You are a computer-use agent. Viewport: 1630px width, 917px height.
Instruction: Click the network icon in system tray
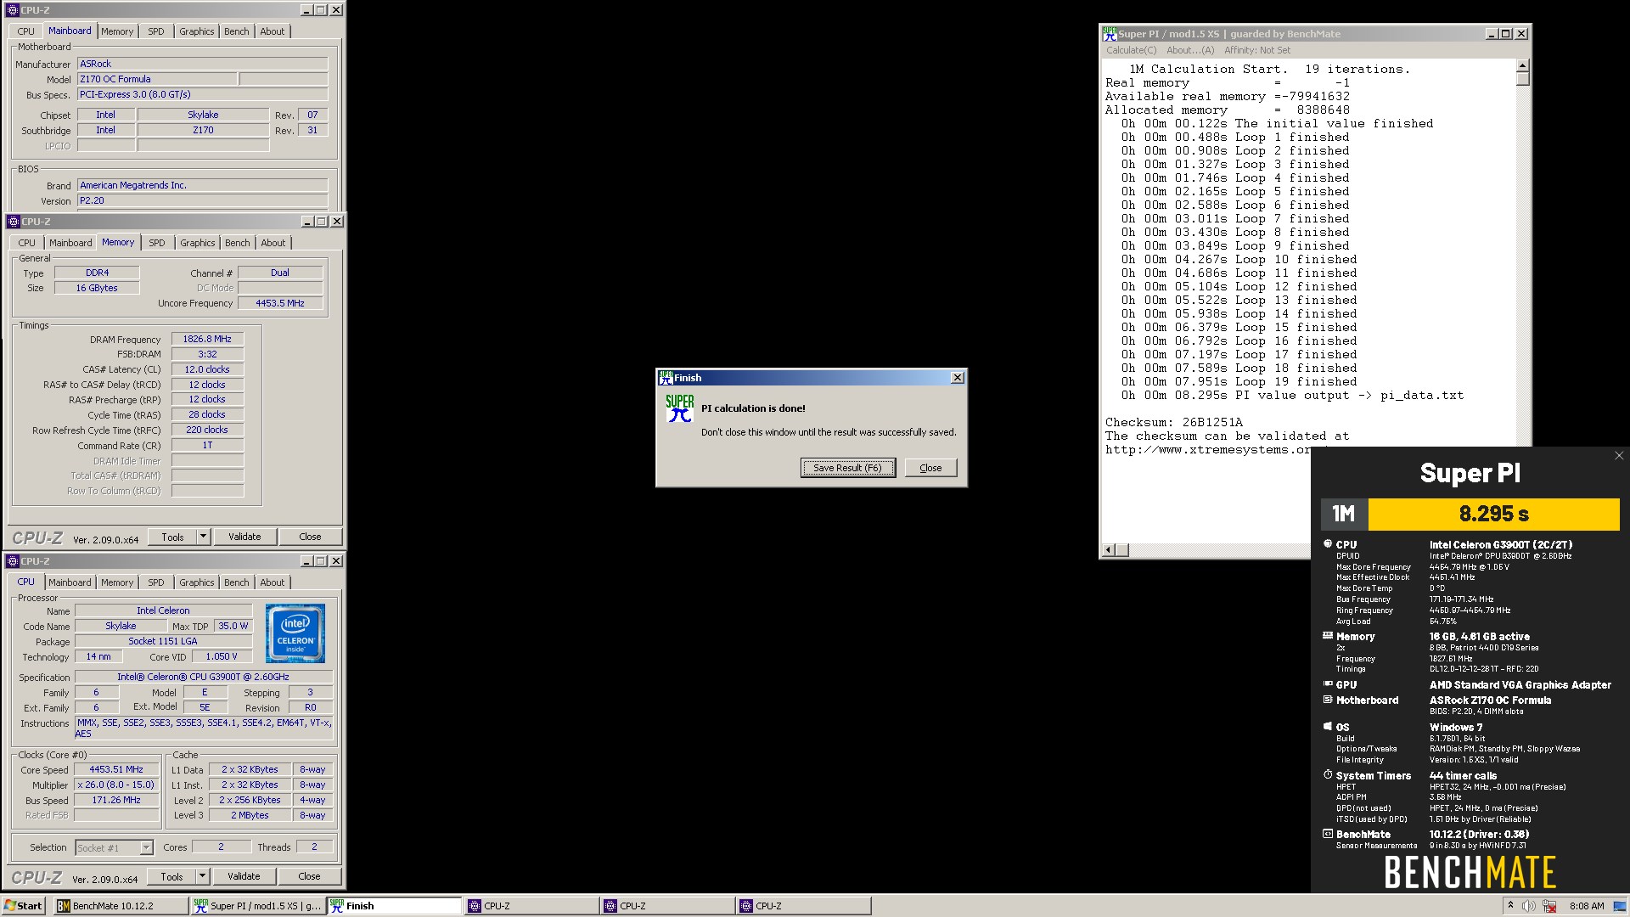pyautogui.click(x=1549, y=906)
